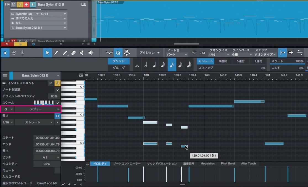Choose the whole note grid value
The image size is (308, 187).
click(137, 66)
